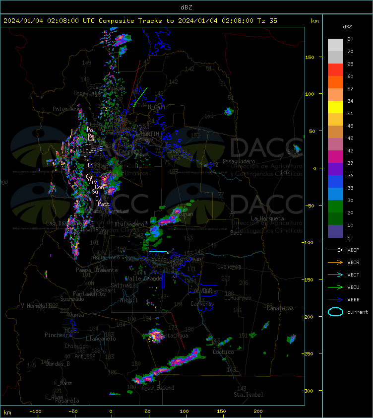The image size is (373, 418).
Task: Click the 'Uspallata' place label
Action: tap(87, 93)
